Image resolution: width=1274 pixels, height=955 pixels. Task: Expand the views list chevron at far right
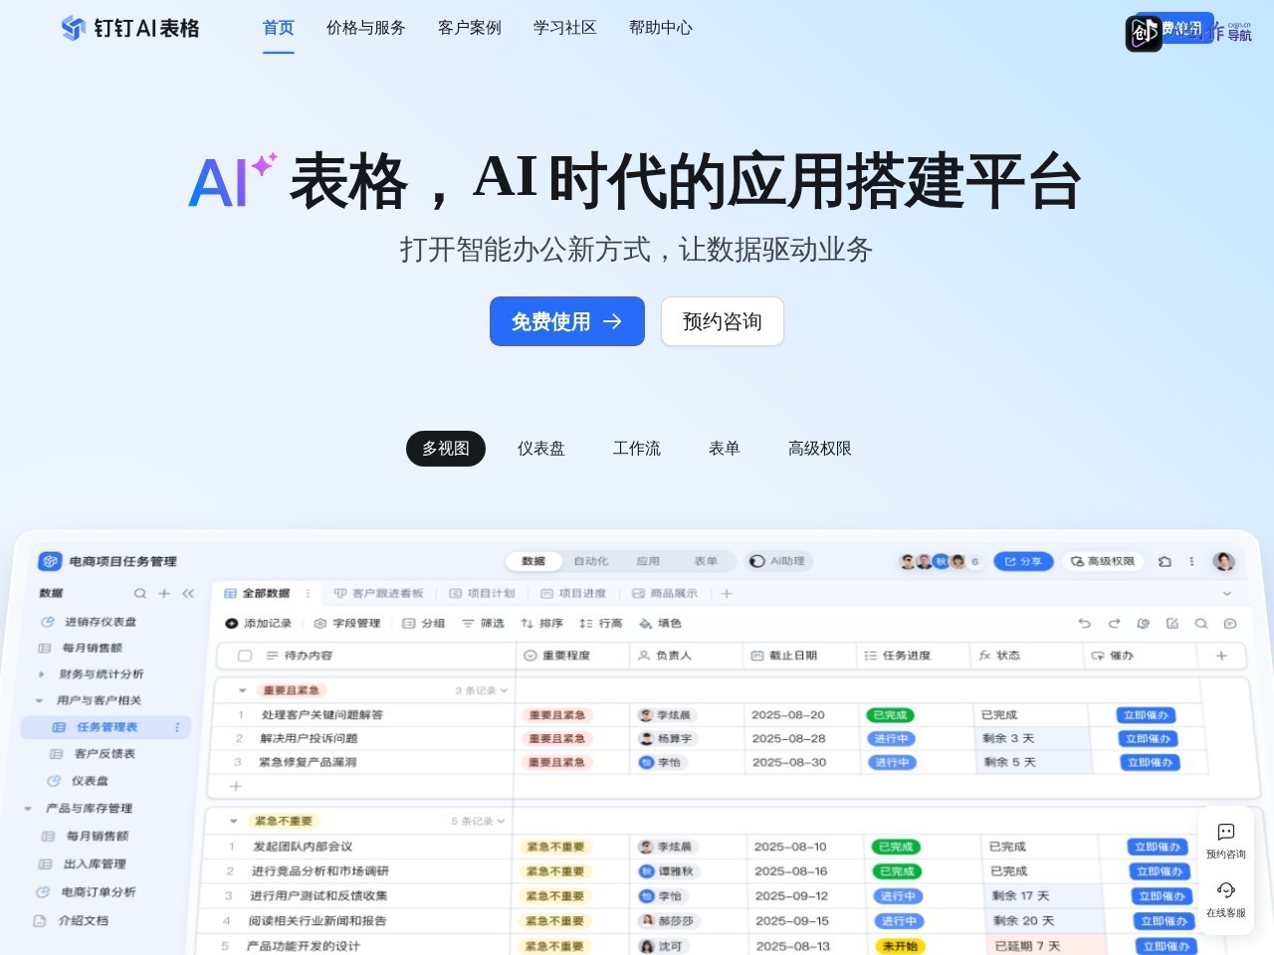1227,594
